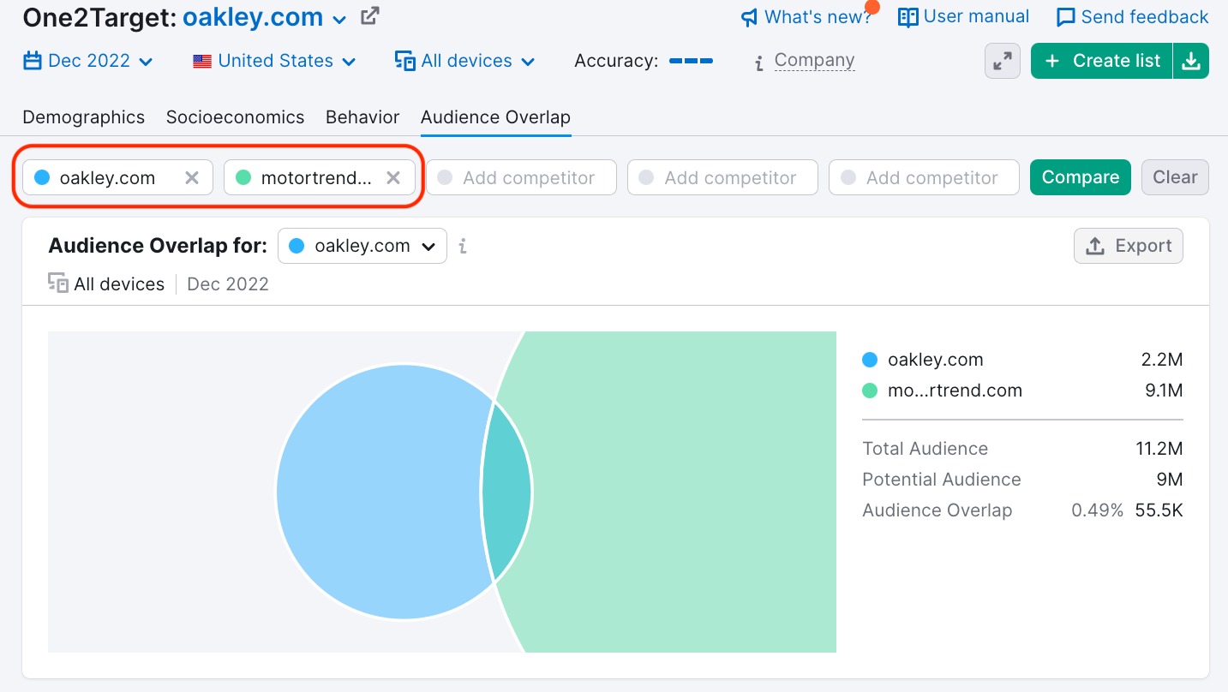This screenshot has height=692, width=1228.
Task: Click the teal overlap region in Venn diagram
Action: (x=506, y=492)
